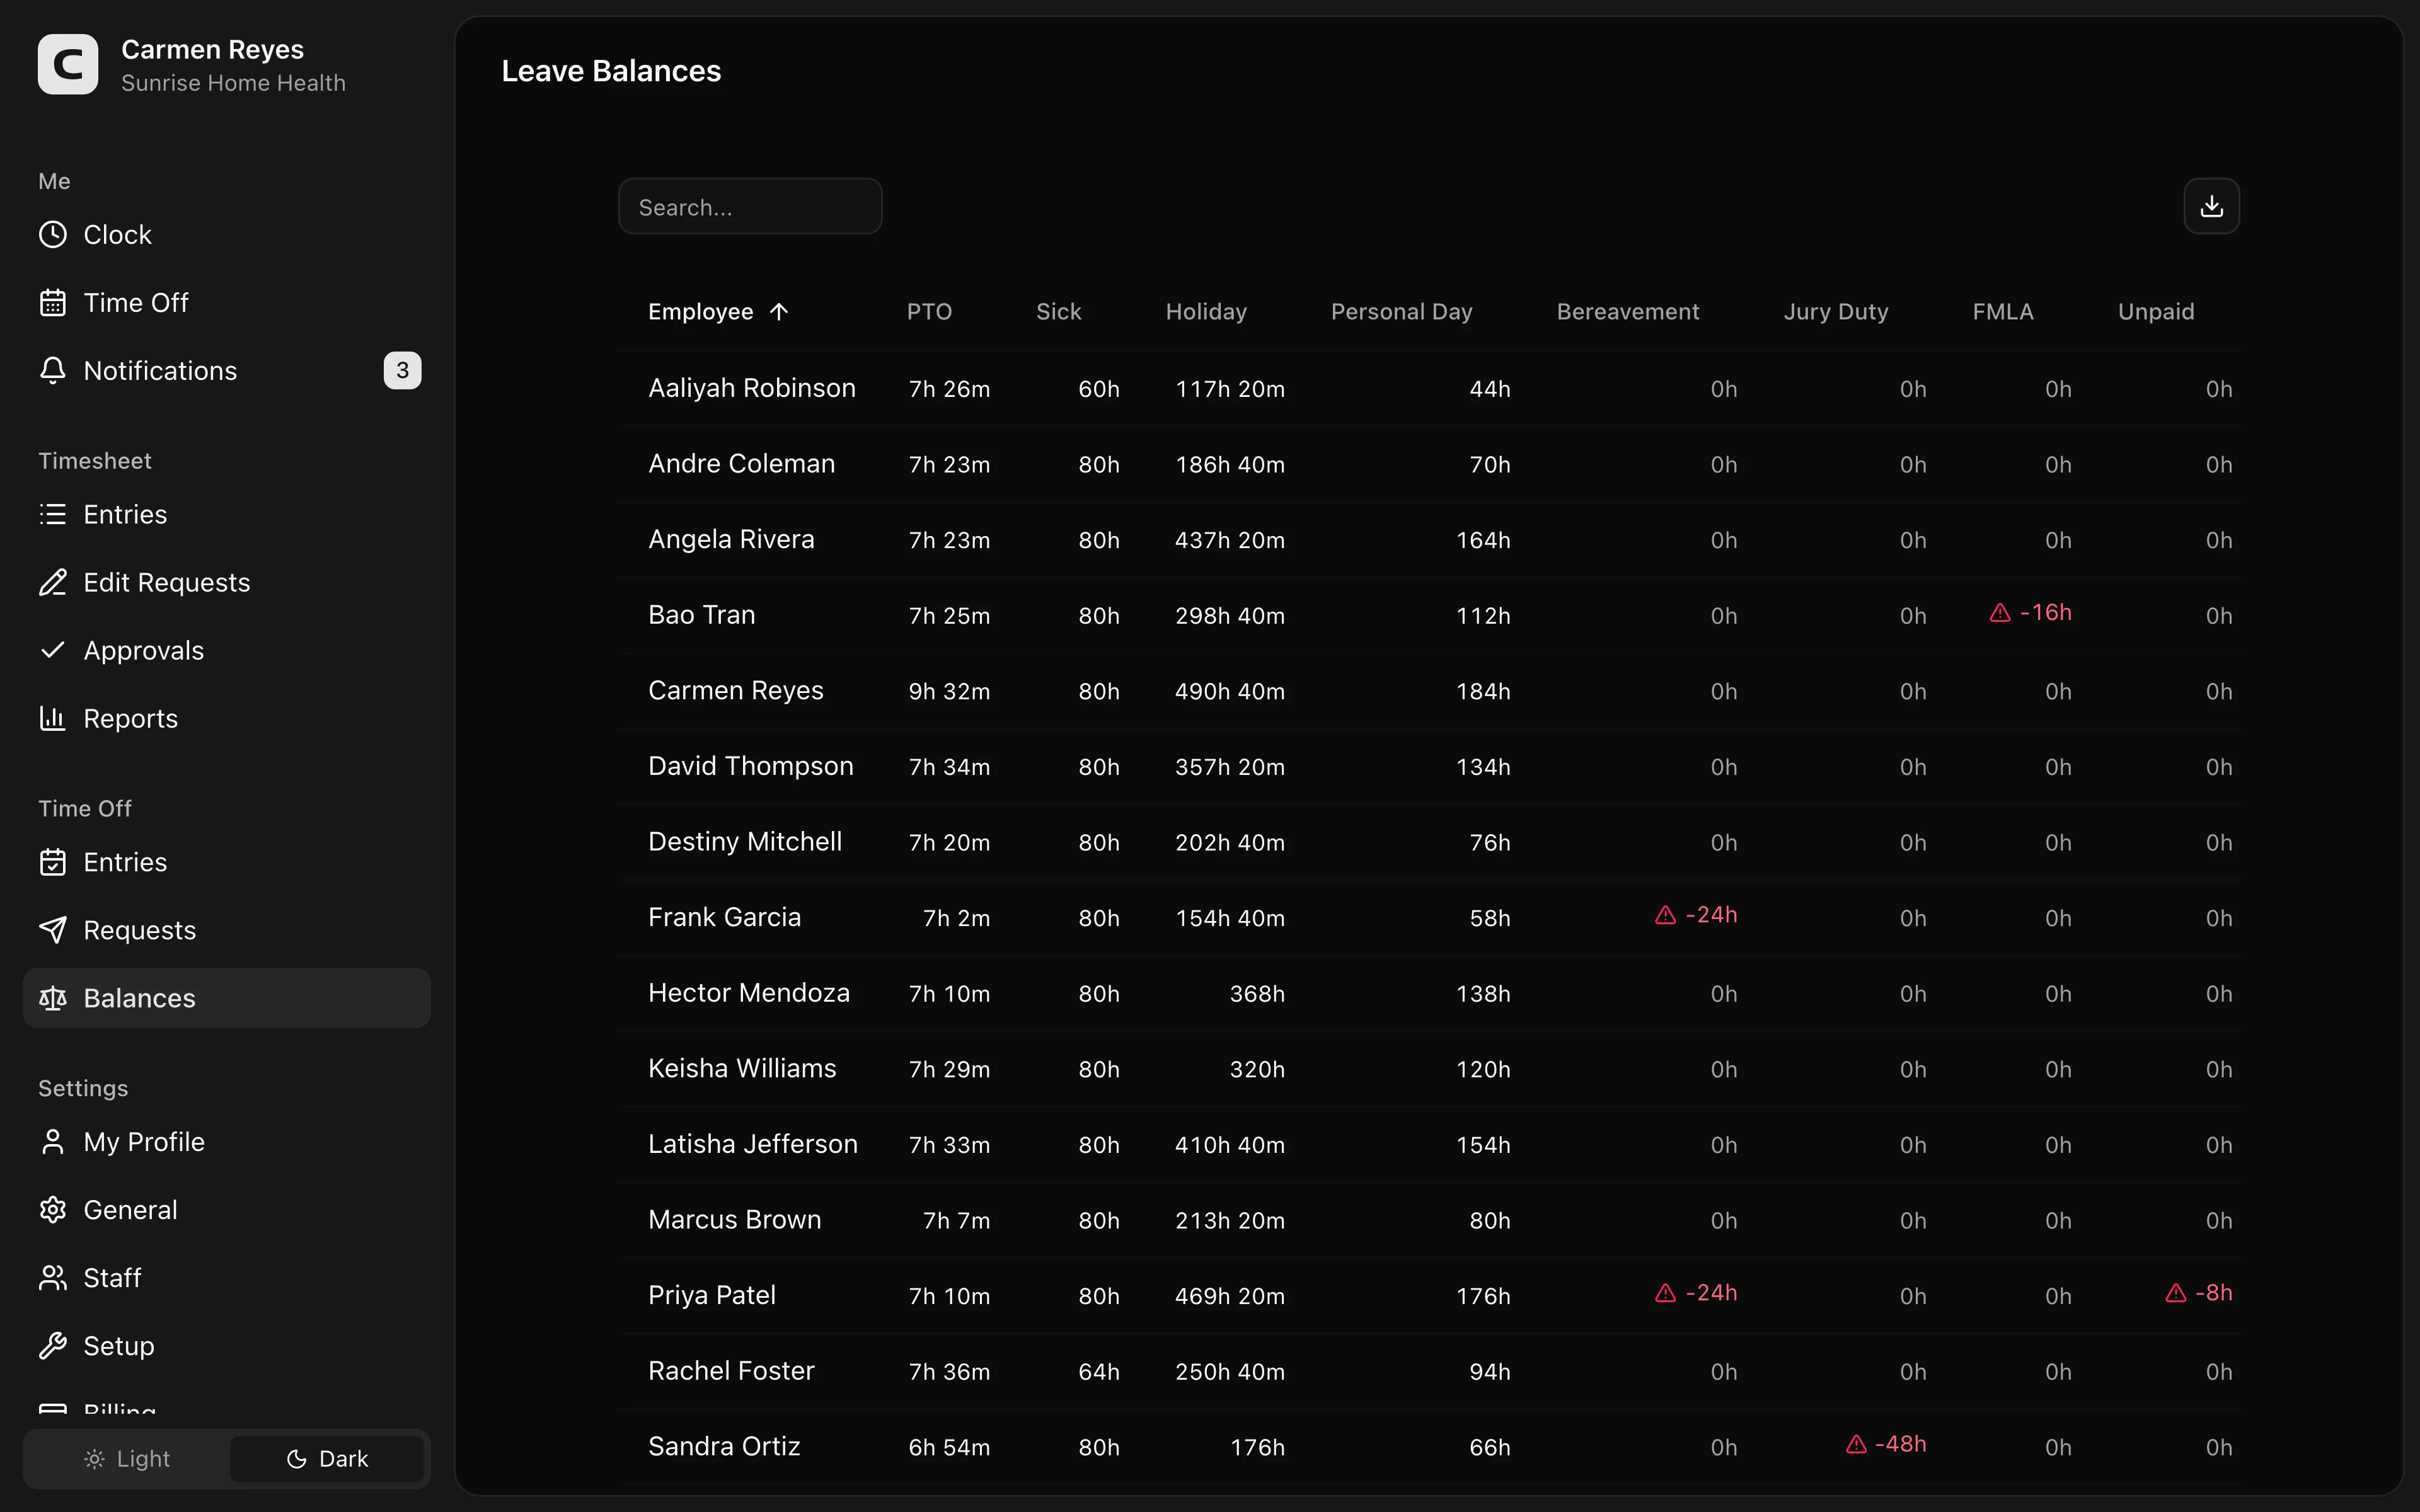Click Sandra Ortiz's PTO value 6h 54m

click(x=949, y=1447)
